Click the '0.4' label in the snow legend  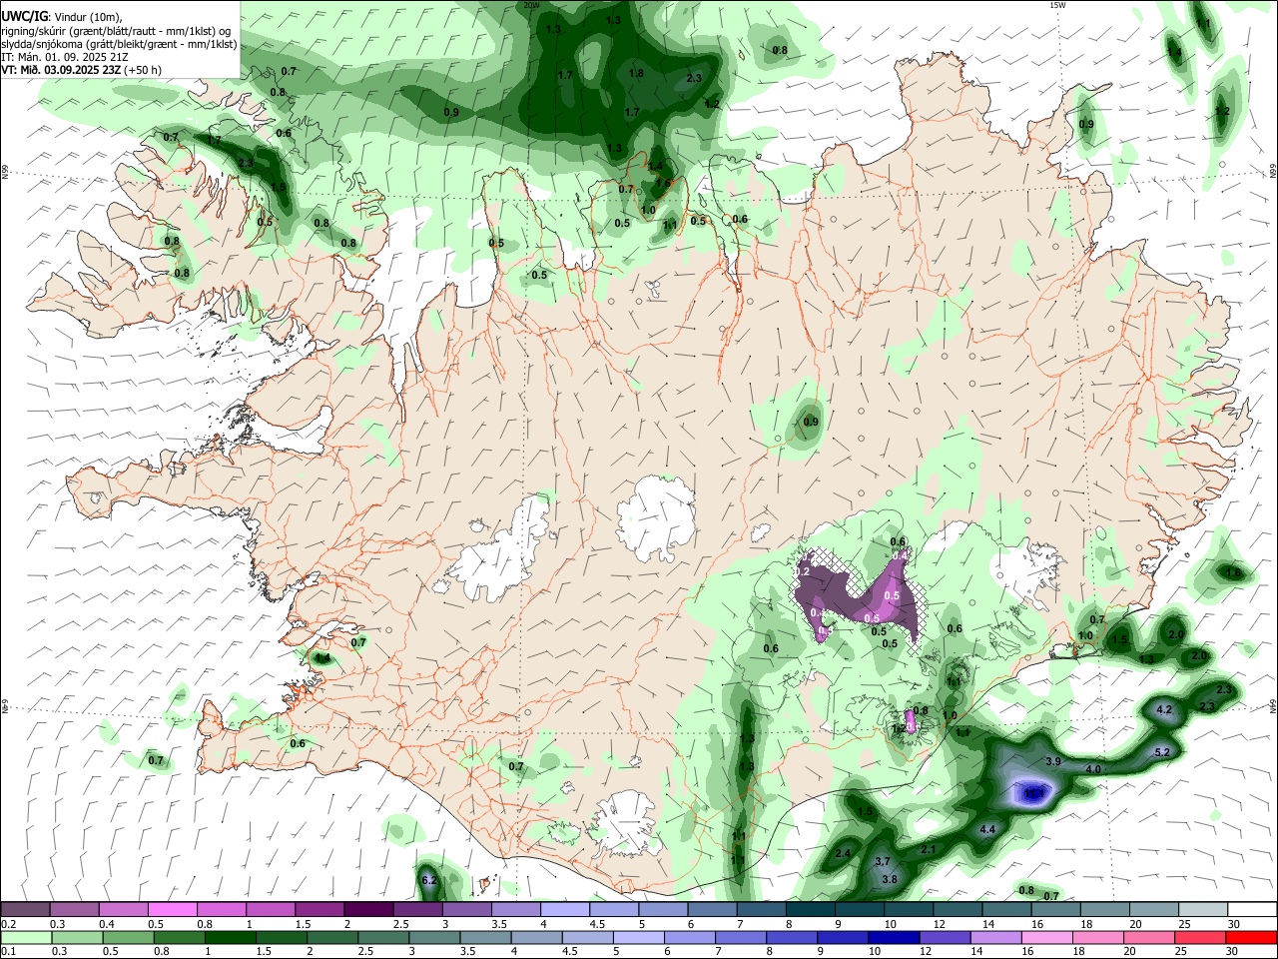[x=107, y=924]
